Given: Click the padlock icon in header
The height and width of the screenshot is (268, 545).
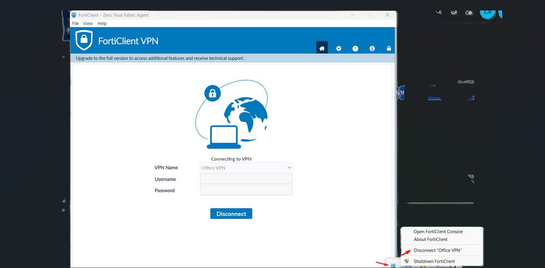Looking at the screenshot, I should point(389,49).
